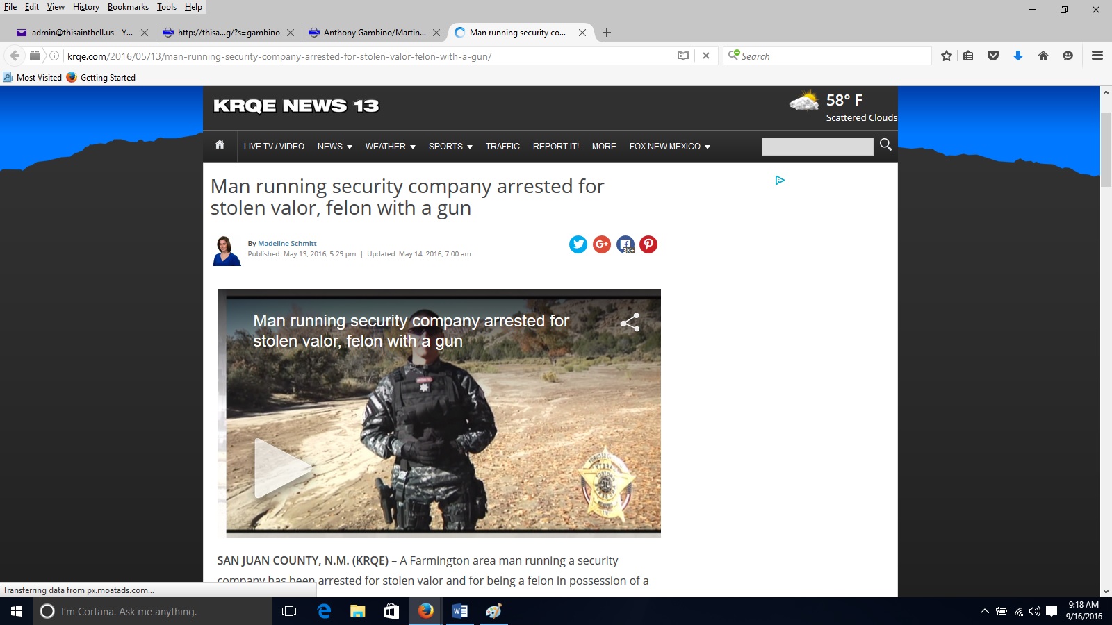Switch to Anthony Gambino/Martin tab
This screenshot has height=625, width=1112.
[374, 33]
